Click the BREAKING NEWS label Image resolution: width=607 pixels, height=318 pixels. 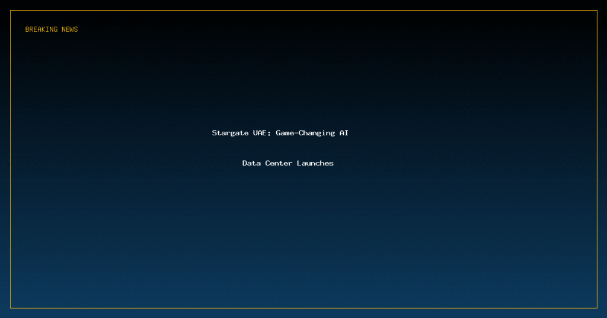pos(52,30)
